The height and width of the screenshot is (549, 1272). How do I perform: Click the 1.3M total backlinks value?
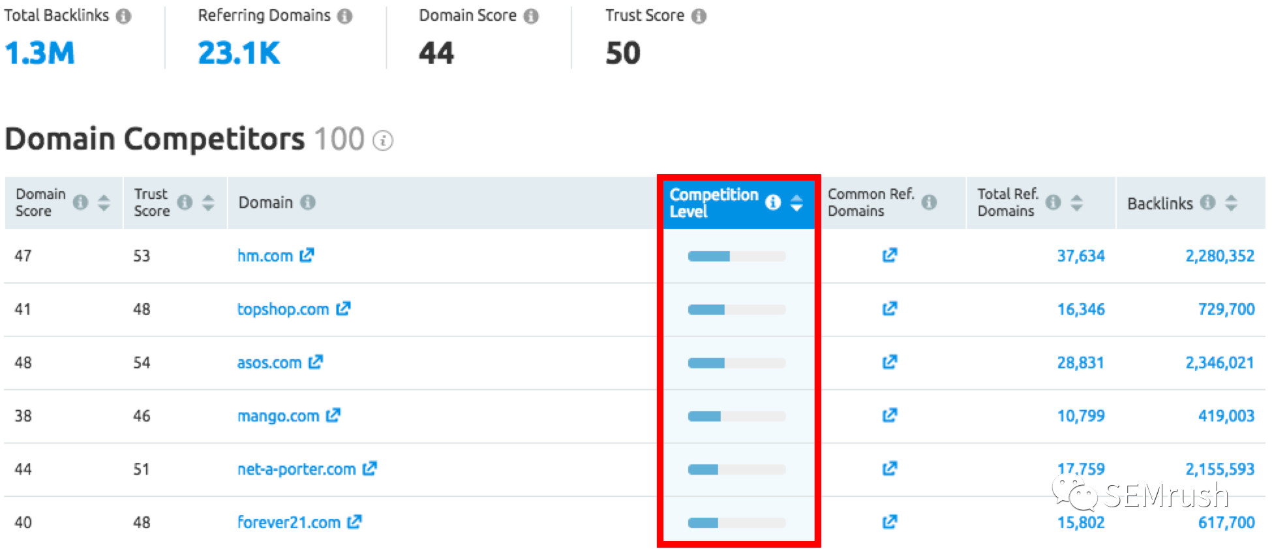tap(40, 53)
